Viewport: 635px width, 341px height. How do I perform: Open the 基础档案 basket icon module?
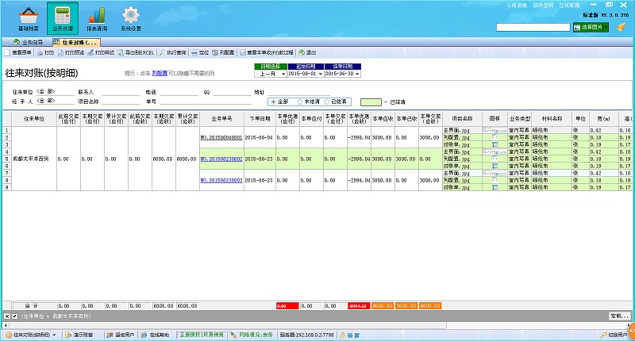[28, 18]
